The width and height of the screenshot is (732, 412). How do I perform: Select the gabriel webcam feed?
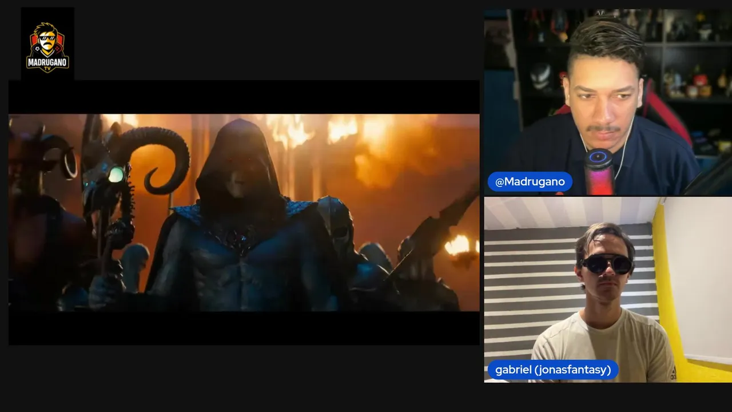point(608,290)
